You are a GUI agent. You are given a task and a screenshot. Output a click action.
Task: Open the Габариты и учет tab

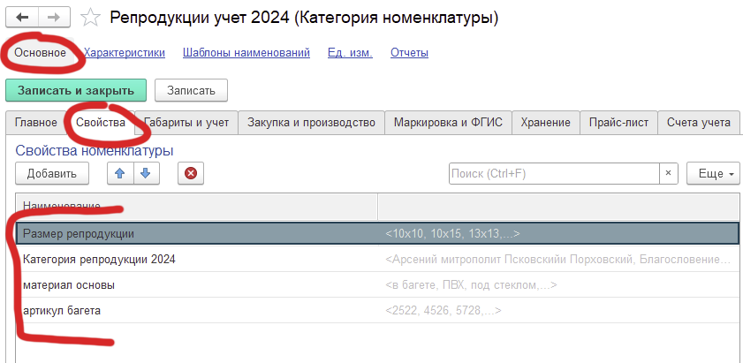tap(188, 123)
